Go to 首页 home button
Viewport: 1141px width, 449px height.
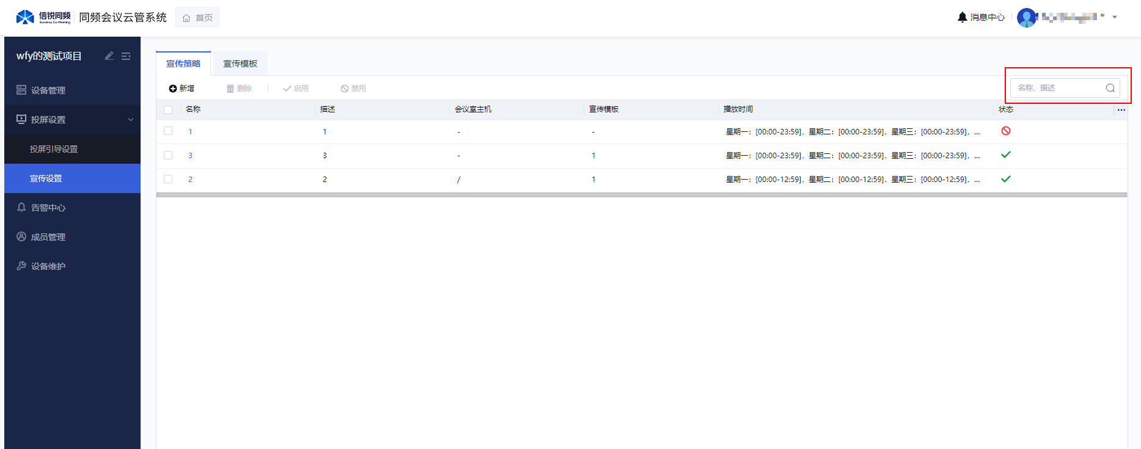pos(197,18)
